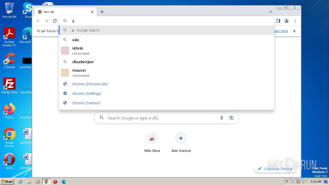This screenshot has height=185, width=329.
Task: Open the Web Store shortcut
Action: coord(152,143)
